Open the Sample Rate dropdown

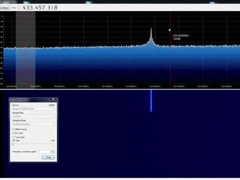[33, 116]
